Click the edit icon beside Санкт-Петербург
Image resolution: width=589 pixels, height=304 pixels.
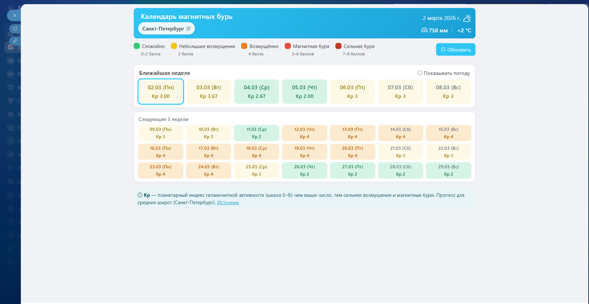point(189,28)
